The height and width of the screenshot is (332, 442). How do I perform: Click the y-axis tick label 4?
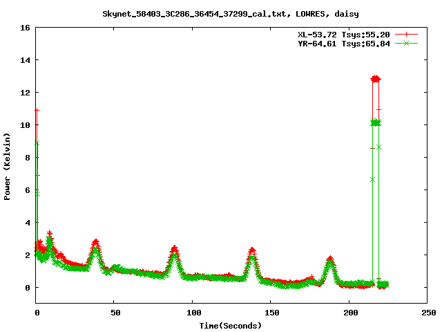click(28, 223)
